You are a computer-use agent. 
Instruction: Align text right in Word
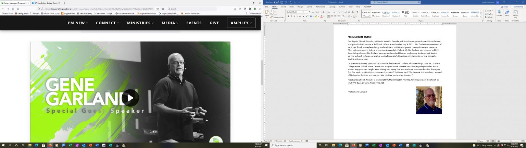point(335,16)
